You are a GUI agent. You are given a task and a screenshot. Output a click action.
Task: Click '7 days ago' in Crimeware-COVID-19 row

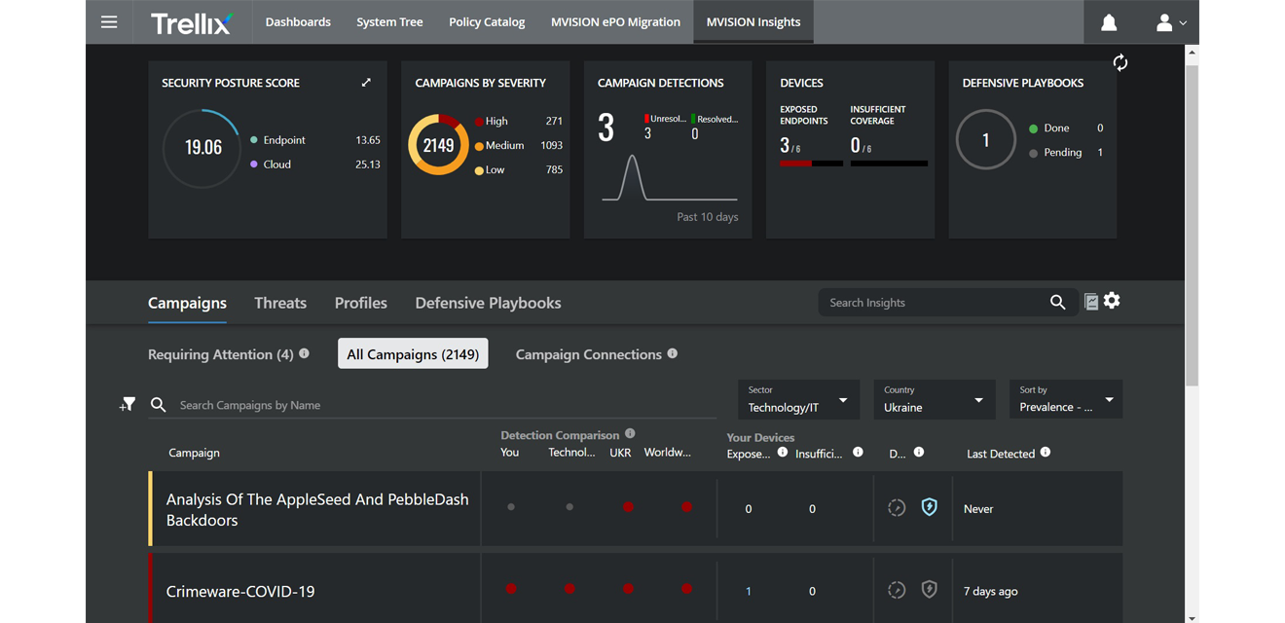[x=991, y=591]
